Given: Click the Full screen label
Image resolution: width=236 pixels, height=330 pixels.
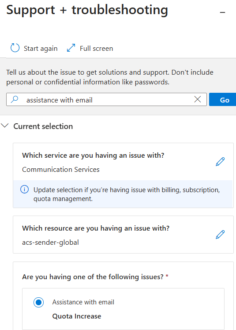Looking at the screenshot, I should 97,49.
